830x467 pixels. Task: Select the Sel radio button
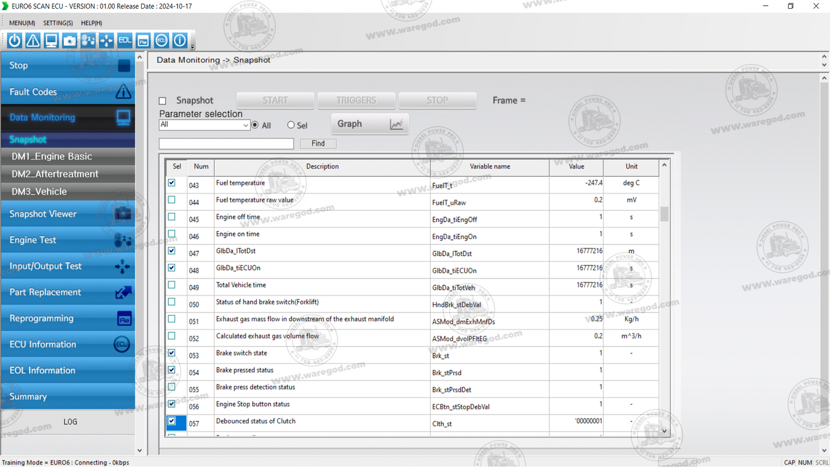point(291,125)
